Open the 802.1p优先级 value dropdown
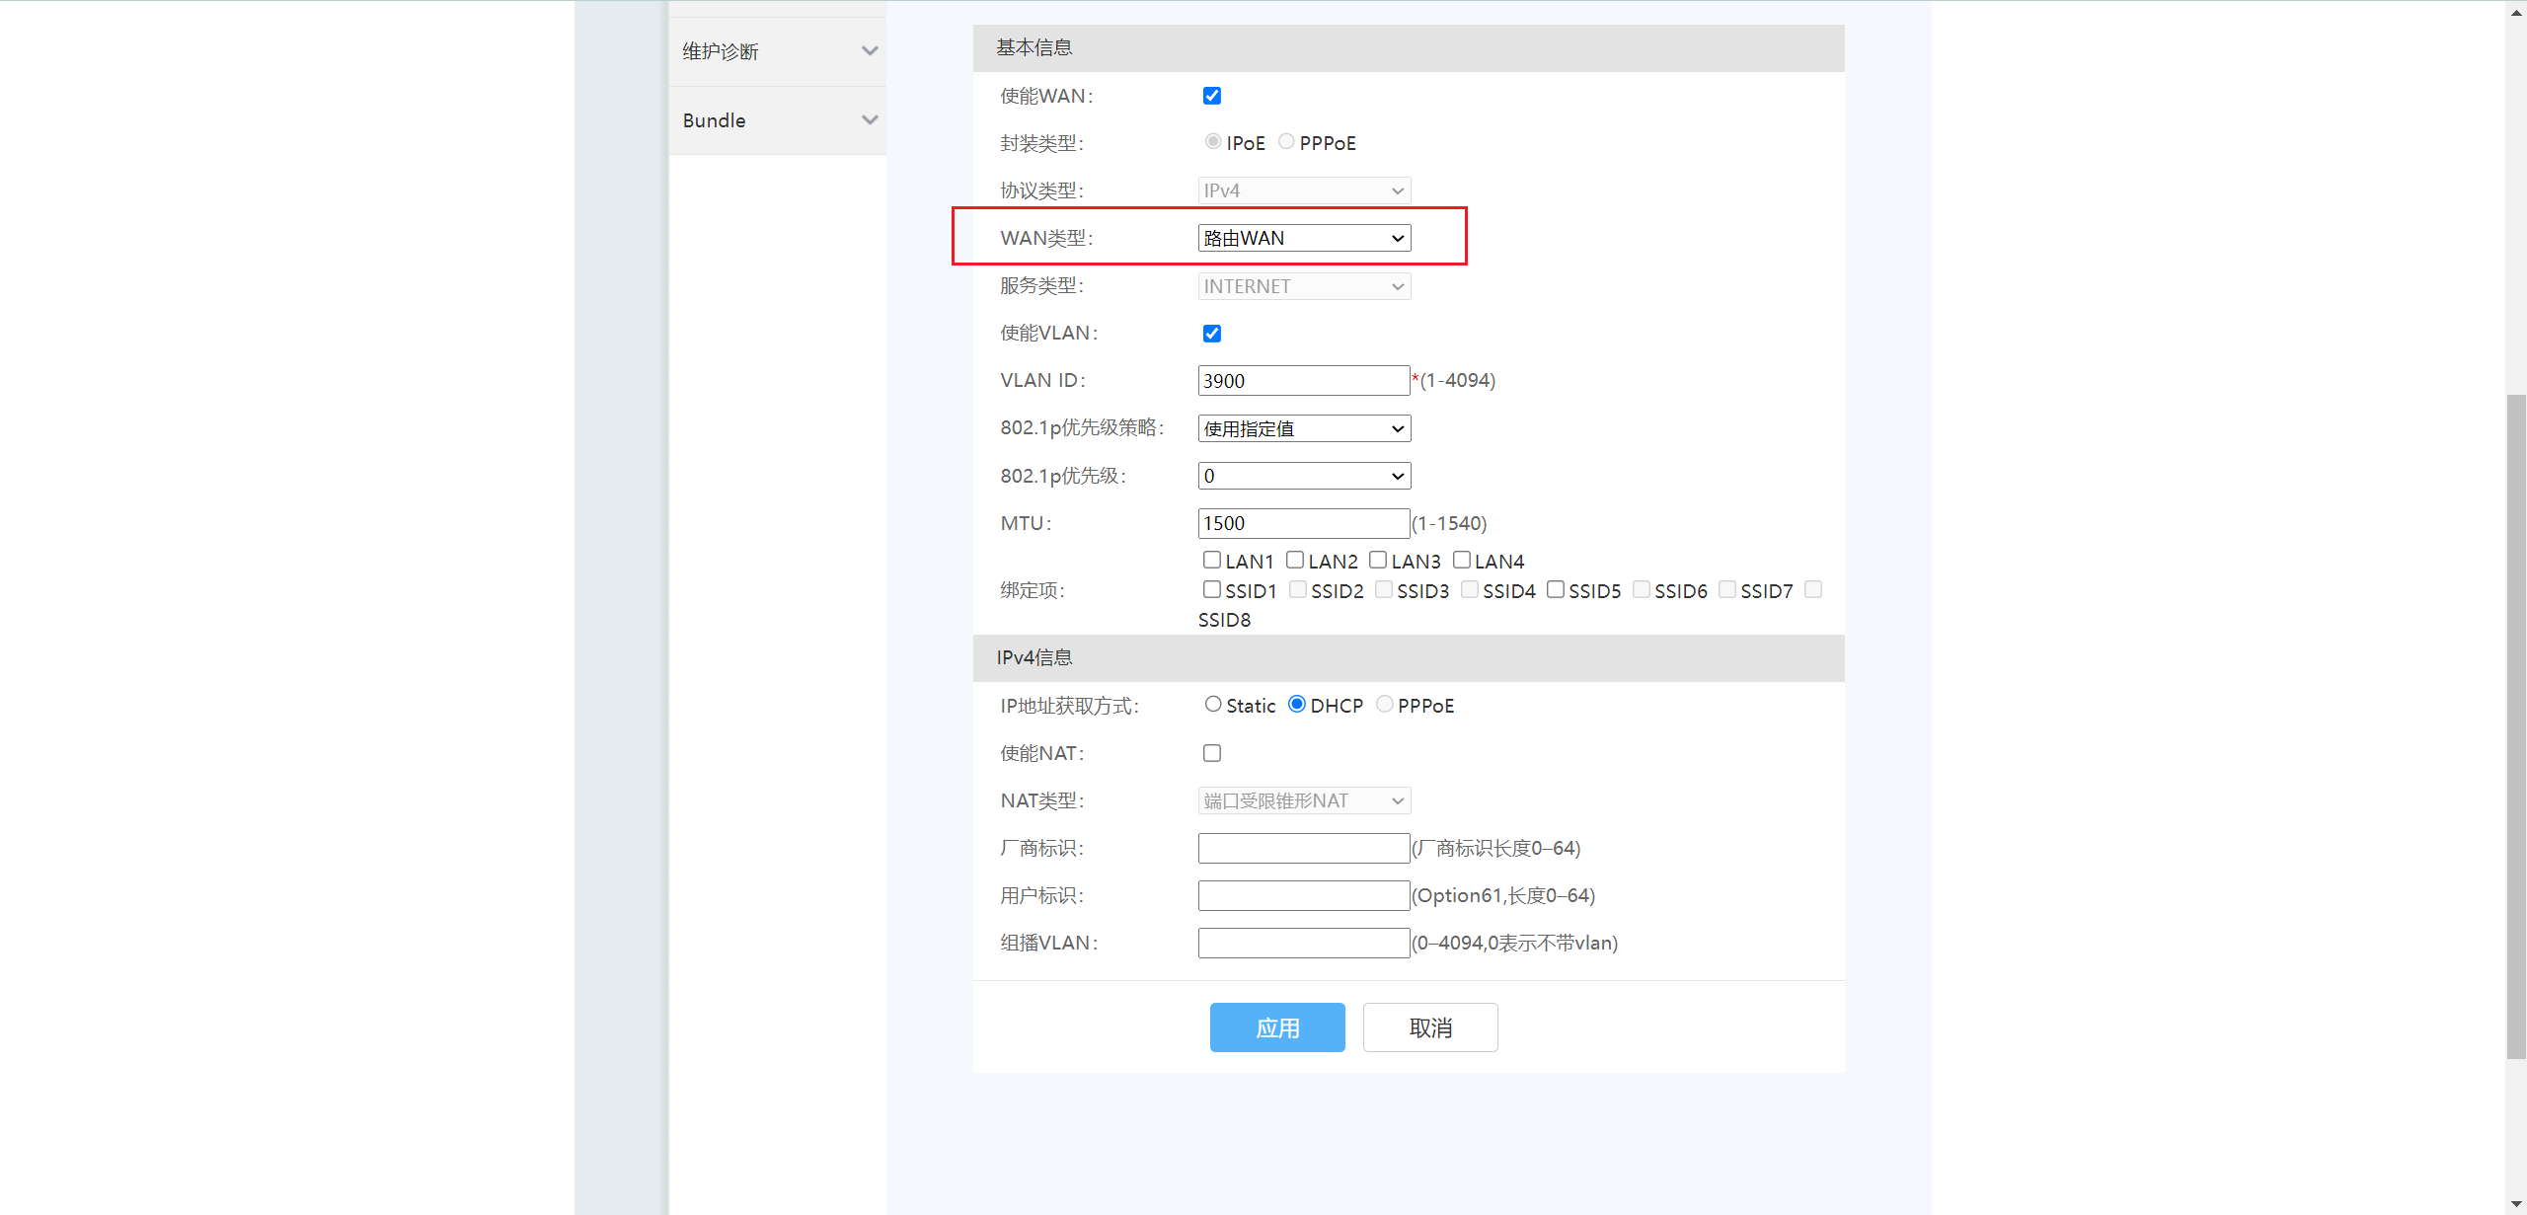Screen dimensions: 2527x1215 pyautogui.click(x=1304, y=476)
